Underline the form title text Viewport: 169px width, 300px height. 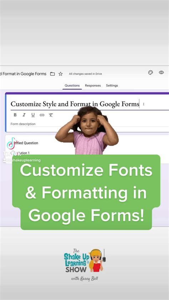(33, 115)
